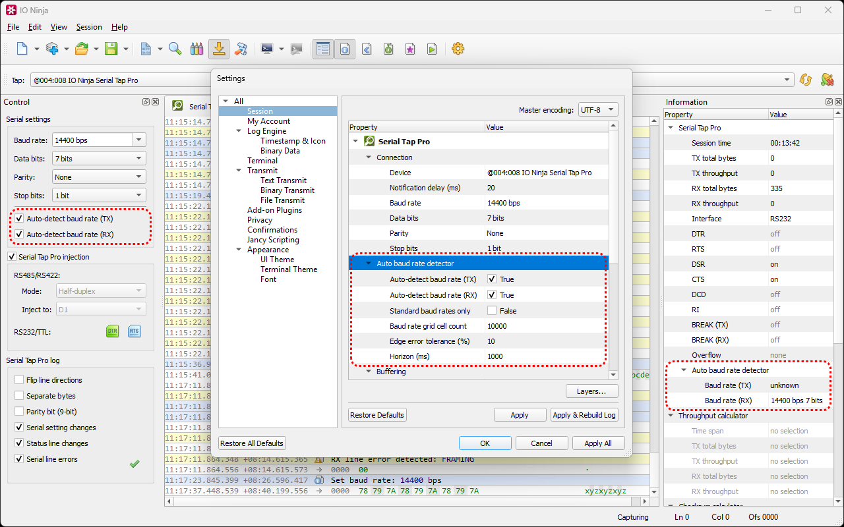Select Terminal Theme in settings tree
This screenshot has width=844, height=527.
288,269
